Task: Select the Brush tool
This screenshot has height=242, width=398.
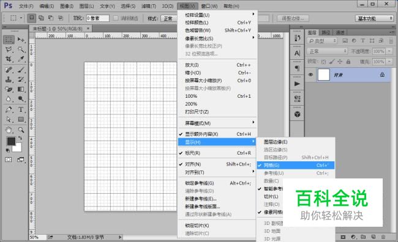Action: pyautogui.click(x=21, y=70)
